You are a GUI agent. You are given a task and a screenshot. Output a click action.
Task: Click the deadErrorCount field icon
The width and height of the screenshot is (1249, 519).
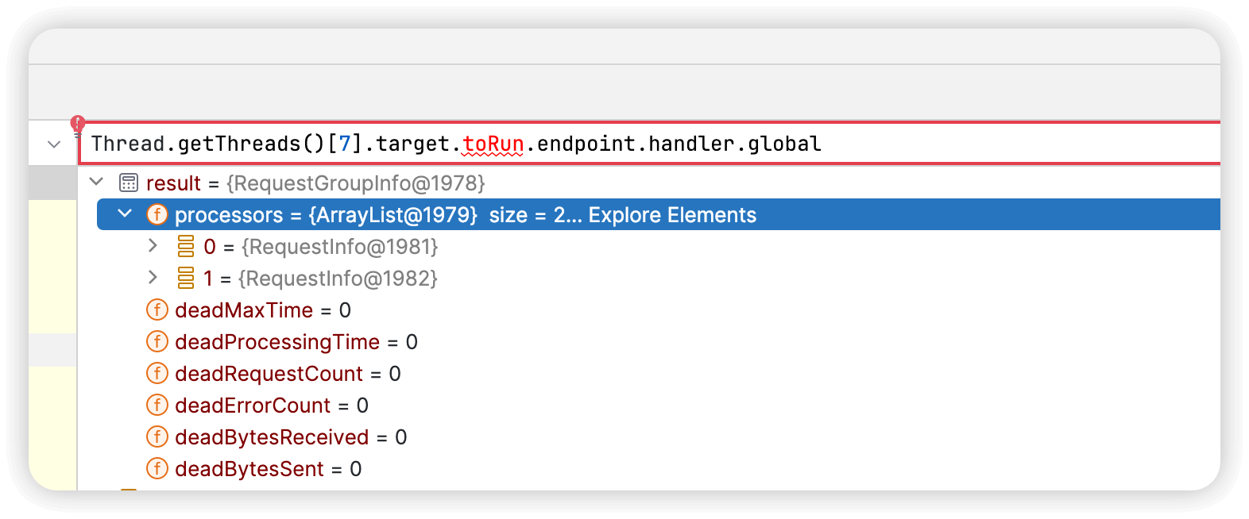coord(157,405)
